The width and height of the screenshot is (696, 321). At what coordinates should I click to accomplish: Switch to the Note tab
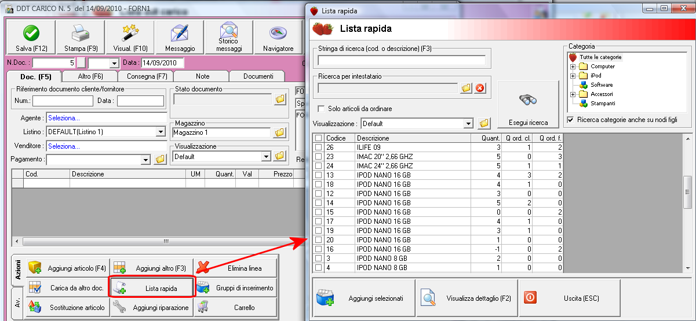pos(202,76)
